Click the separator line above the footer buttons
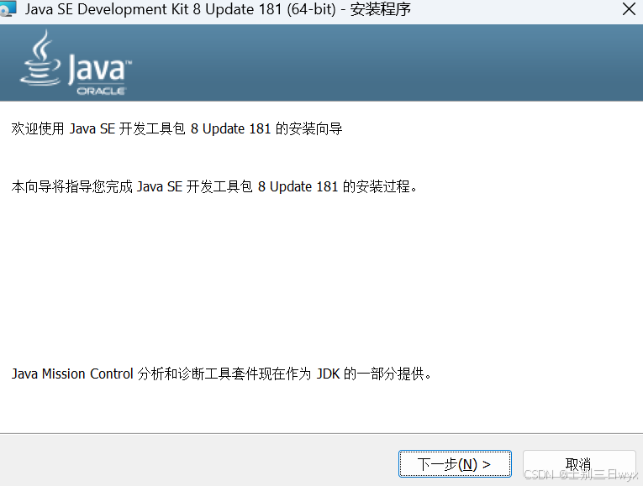This screenshot has width=643, height=486. point(321,433)
